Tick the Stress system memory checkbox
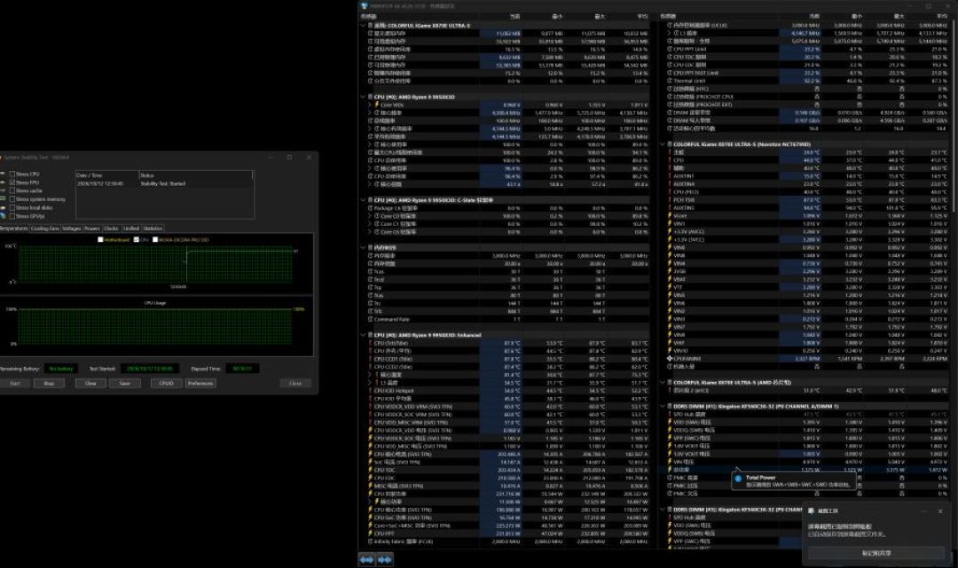The image size is (958, 568). click(12, 199)
